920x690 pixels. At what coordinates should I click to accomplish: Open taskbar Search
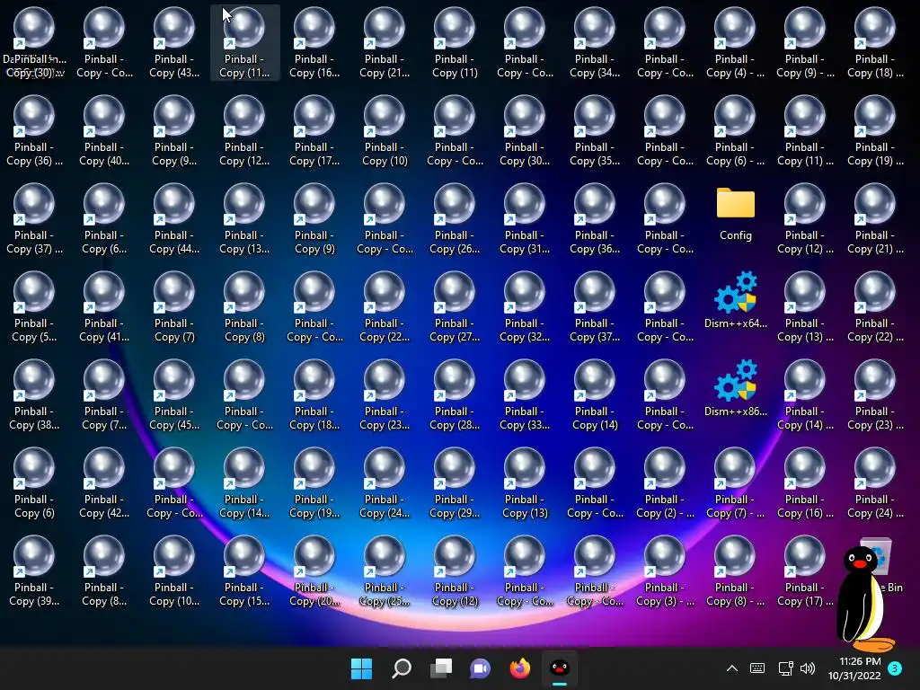[x=402, y=668]
